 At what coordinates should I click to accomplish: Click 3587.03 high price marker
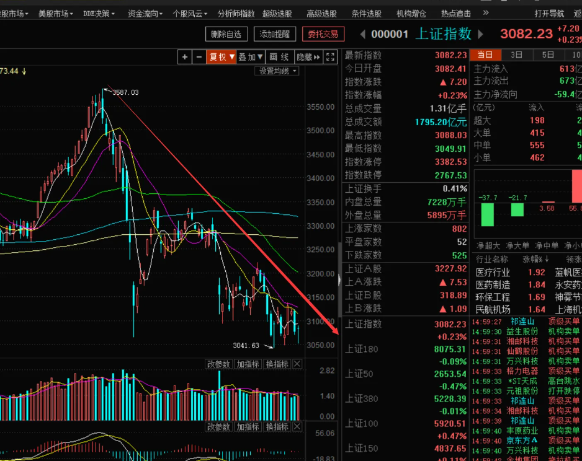pos(125,92)
